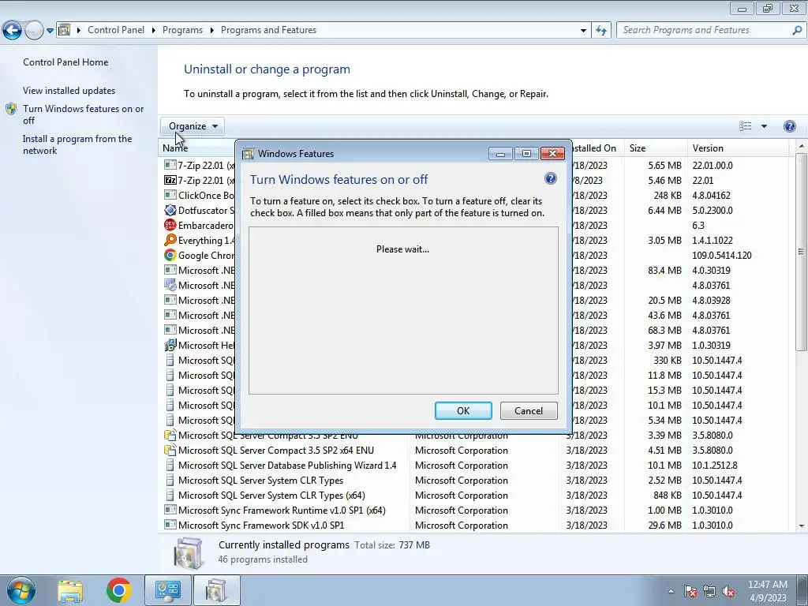Click the search magnifier icon
Viewport: 808px width, 606px height.
(x=797, y=30)
